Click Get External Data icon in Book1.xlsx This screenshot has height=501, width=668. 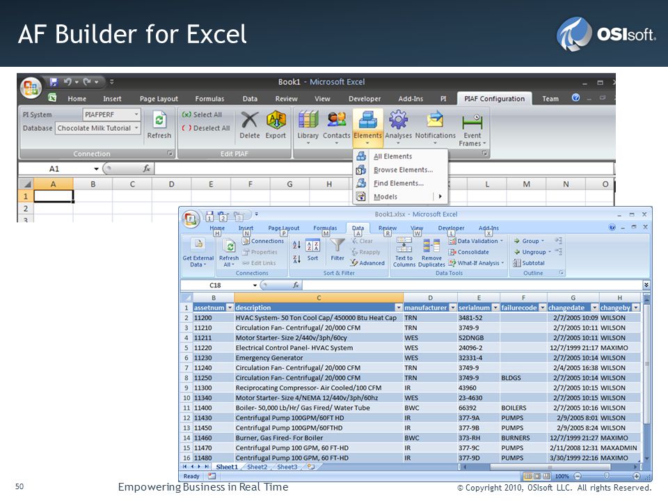point(198,244)
